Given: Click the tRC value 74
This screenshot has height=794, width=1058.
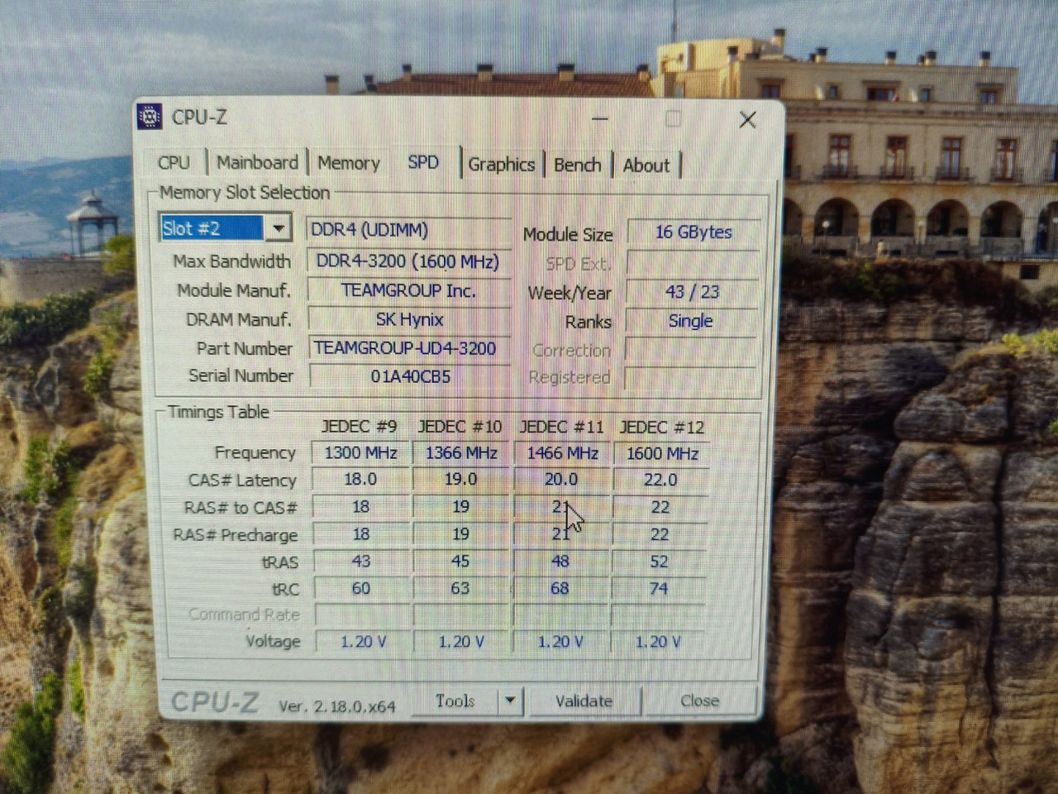Looking at the screenshot, I should 659,589.
